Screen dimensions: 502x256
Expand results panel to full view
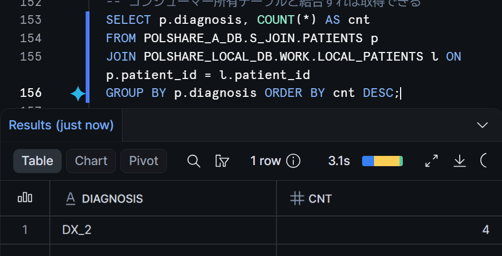pos(431,161)
